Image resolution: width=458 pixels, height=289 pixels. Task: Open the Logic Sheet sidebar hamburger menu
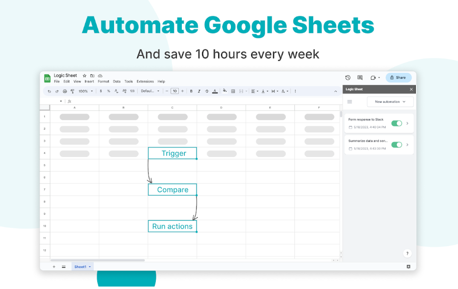tap(349, 102)
